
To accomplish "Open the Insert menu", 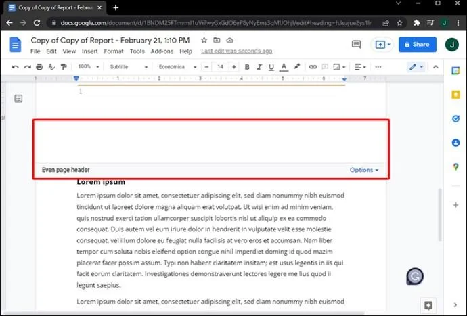I will pos(89,51).
